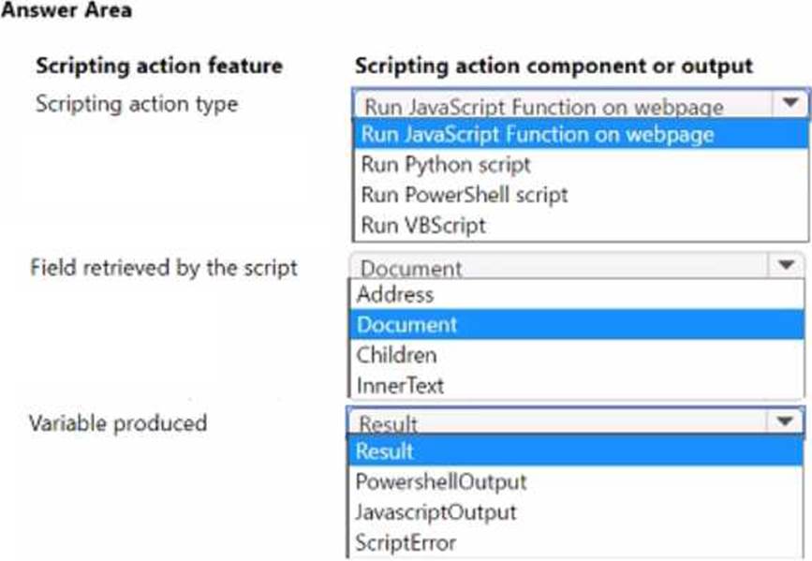812x561 pixels.
Task: Choose Children from the field list
Action: [x=397, y=355]
